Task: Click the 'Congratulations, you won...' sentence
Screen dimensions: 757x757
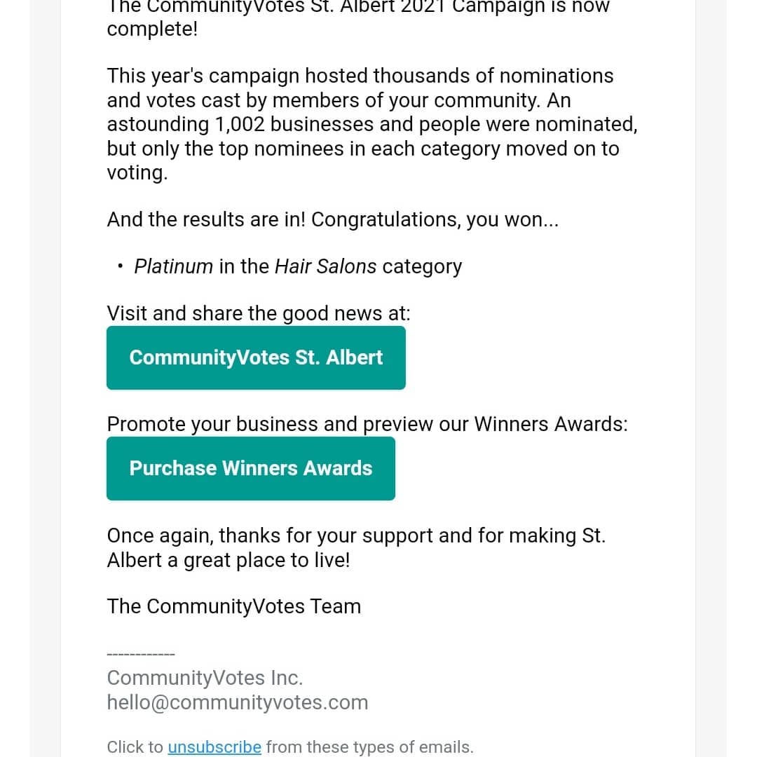Action: click(435, 219)
